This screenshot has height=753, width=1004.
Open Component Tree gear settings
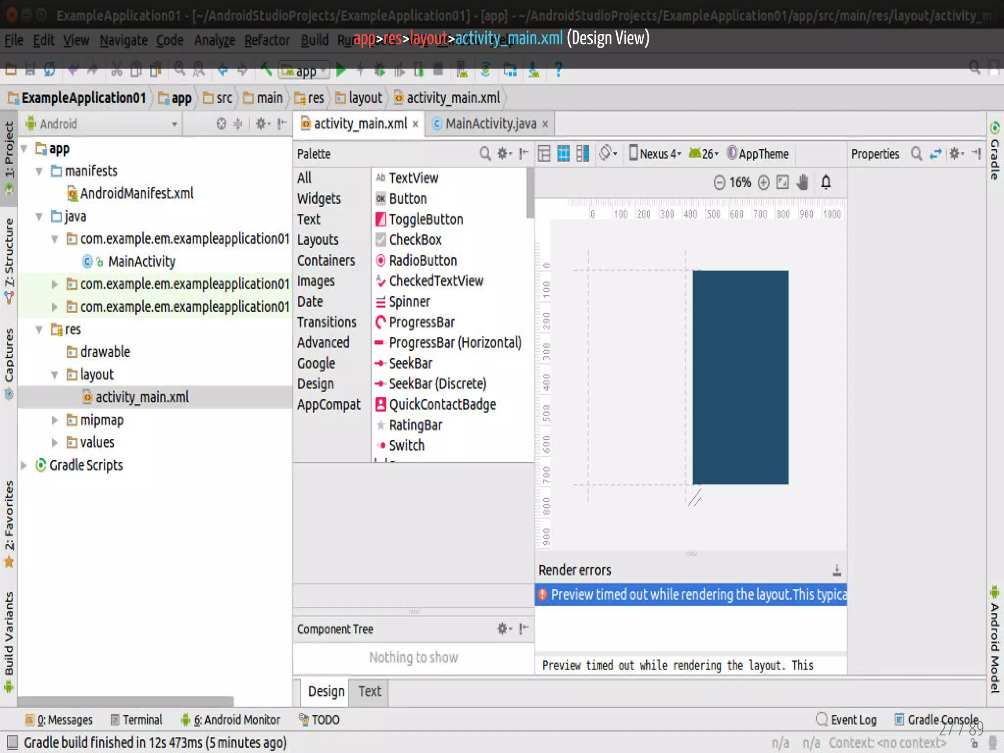(x=504, y=628)
